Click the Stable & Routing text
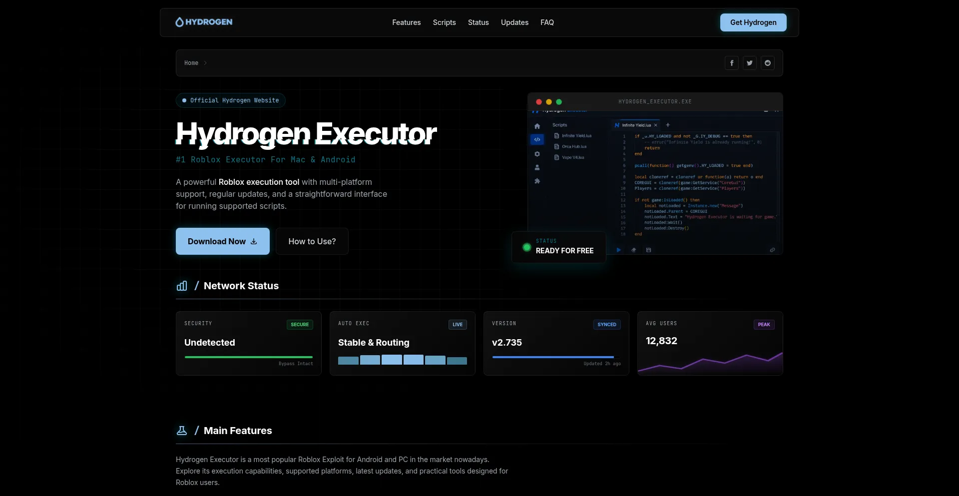Screen dimensions: 959x496 [x=374, y=343]
